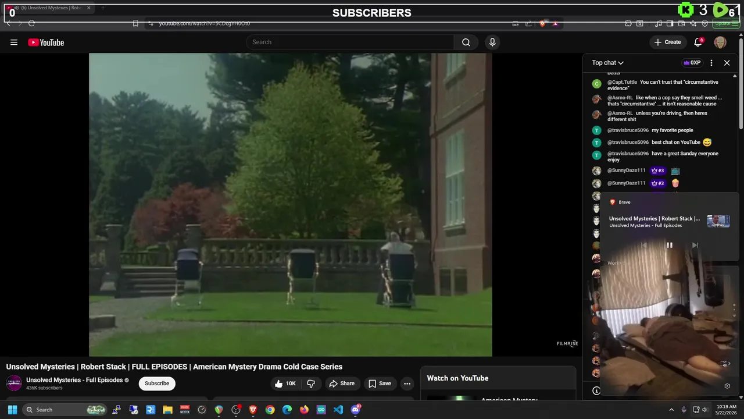744x419 pixels.
Task: Open the Brave Shields lion icon
Action: pyautogui.click(x=542, y=23)
